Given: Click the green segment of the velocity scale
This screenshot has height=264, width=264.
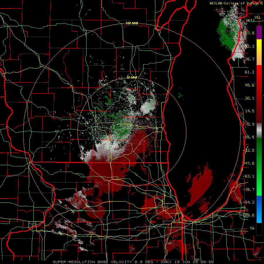Looking at the screenshot, I should [259, 167].
